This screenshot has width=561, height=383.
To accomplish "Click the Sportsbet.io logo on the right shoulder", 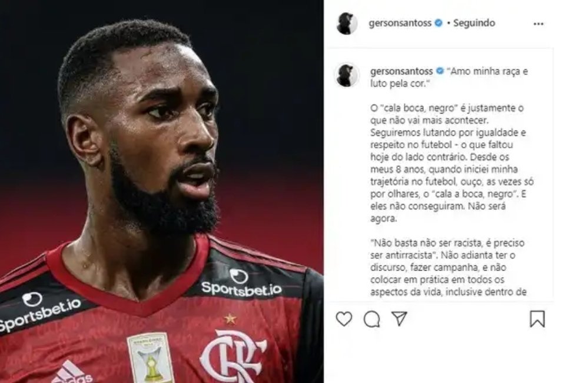I will click(241, 283).
